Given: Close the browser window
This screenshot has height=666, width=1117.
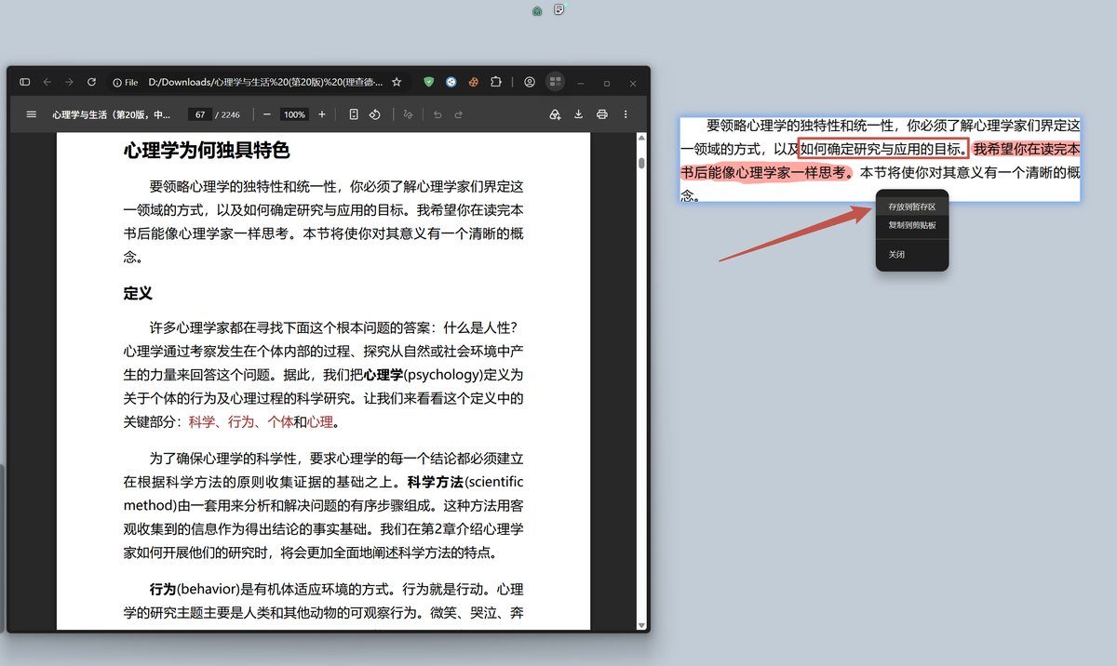Looking at the screenshot, I should pyautogui.click(x=633, y=83).
